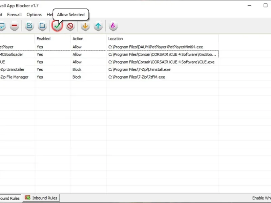Viewport: 271px width, 203px height.
Task: Click the Allow action in the PotPlayer row
Action: [x=77, y=47]
